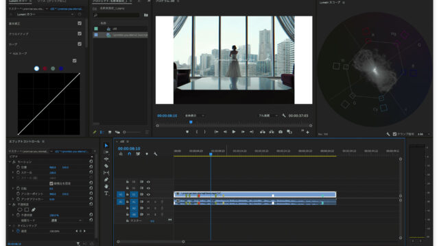Screen dimensions: 439x246
Task: Toggle uniform scale checkbox in Motion
Action: 51,183
